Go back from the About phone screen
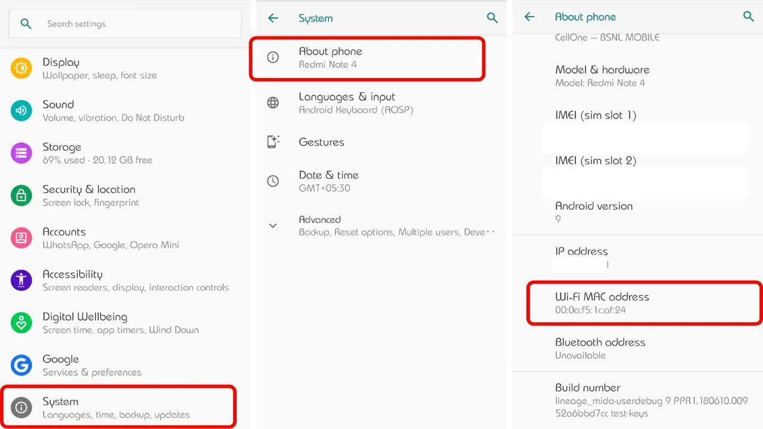 (x=529, y=17)
